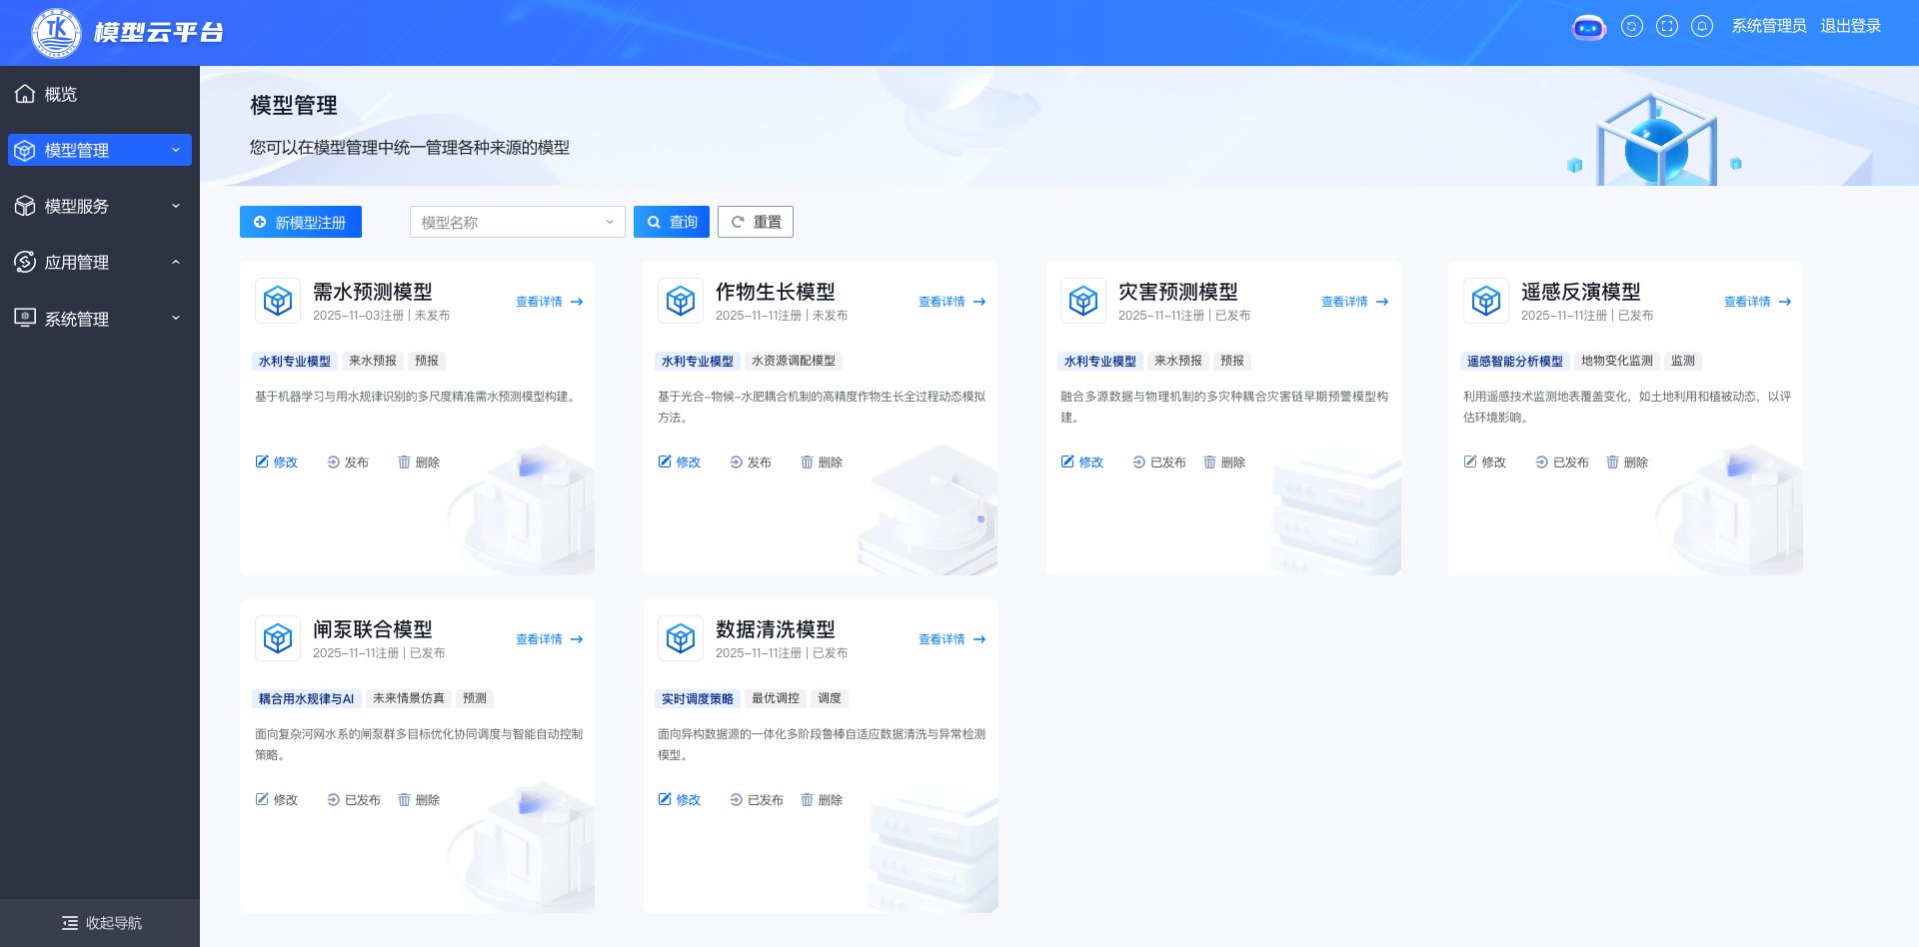This screenshot has width=1919, height=947.
Task: Expand the 模型服务 sidebar chevron
Action: 176,206
